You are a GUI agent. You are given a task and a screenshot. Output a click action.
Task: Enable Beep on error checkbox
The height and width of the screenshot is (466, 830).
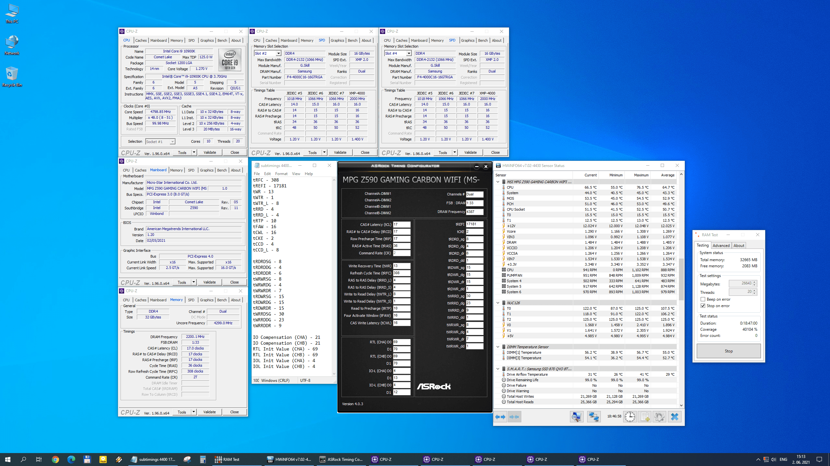coord(703,299)
